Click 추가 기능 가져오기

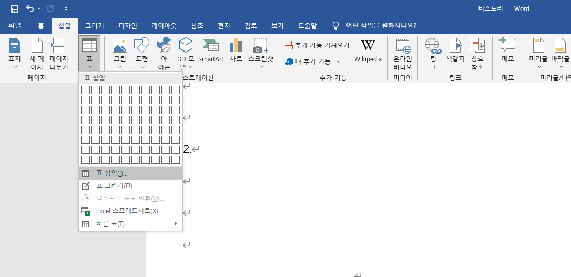coord(317,45)
